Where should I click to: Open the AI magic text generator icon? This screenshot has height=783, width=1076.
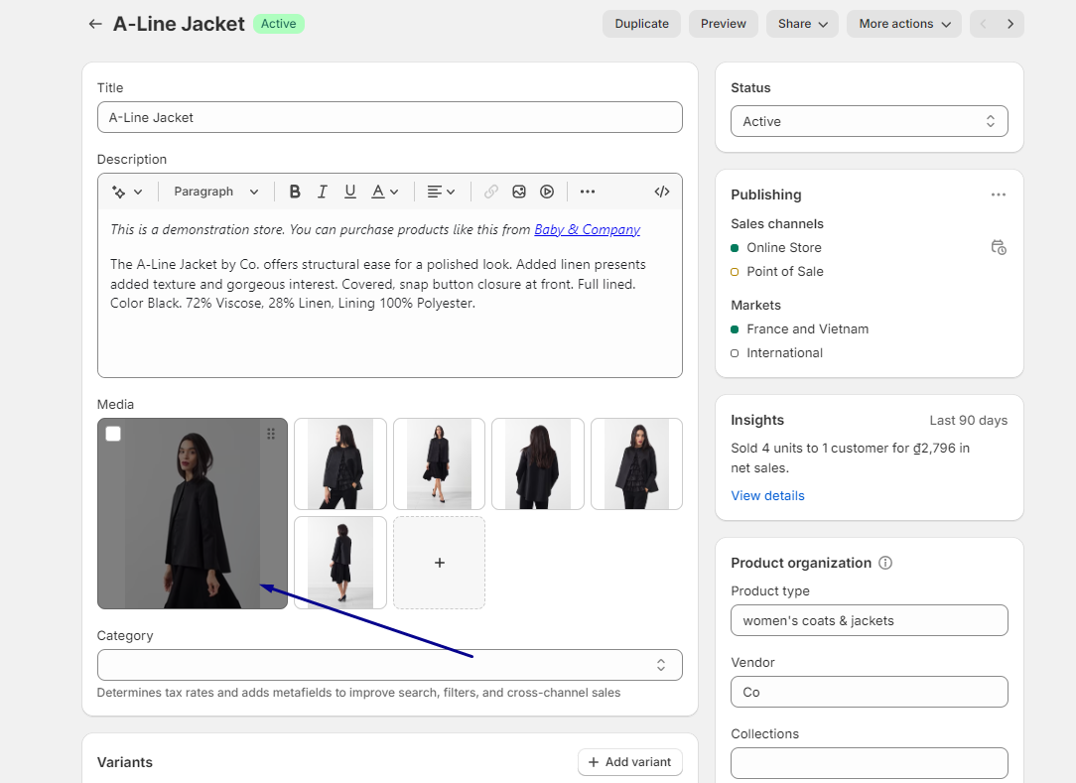126,193
